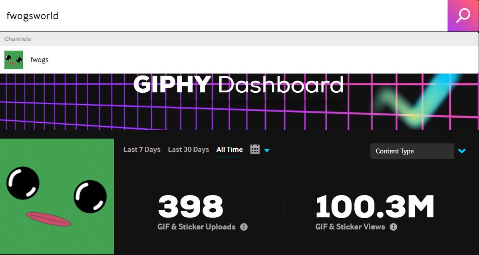This screenshot has width=479, height=255.
Task: Show info for GIF & Sticker Views
Action: 394,227
